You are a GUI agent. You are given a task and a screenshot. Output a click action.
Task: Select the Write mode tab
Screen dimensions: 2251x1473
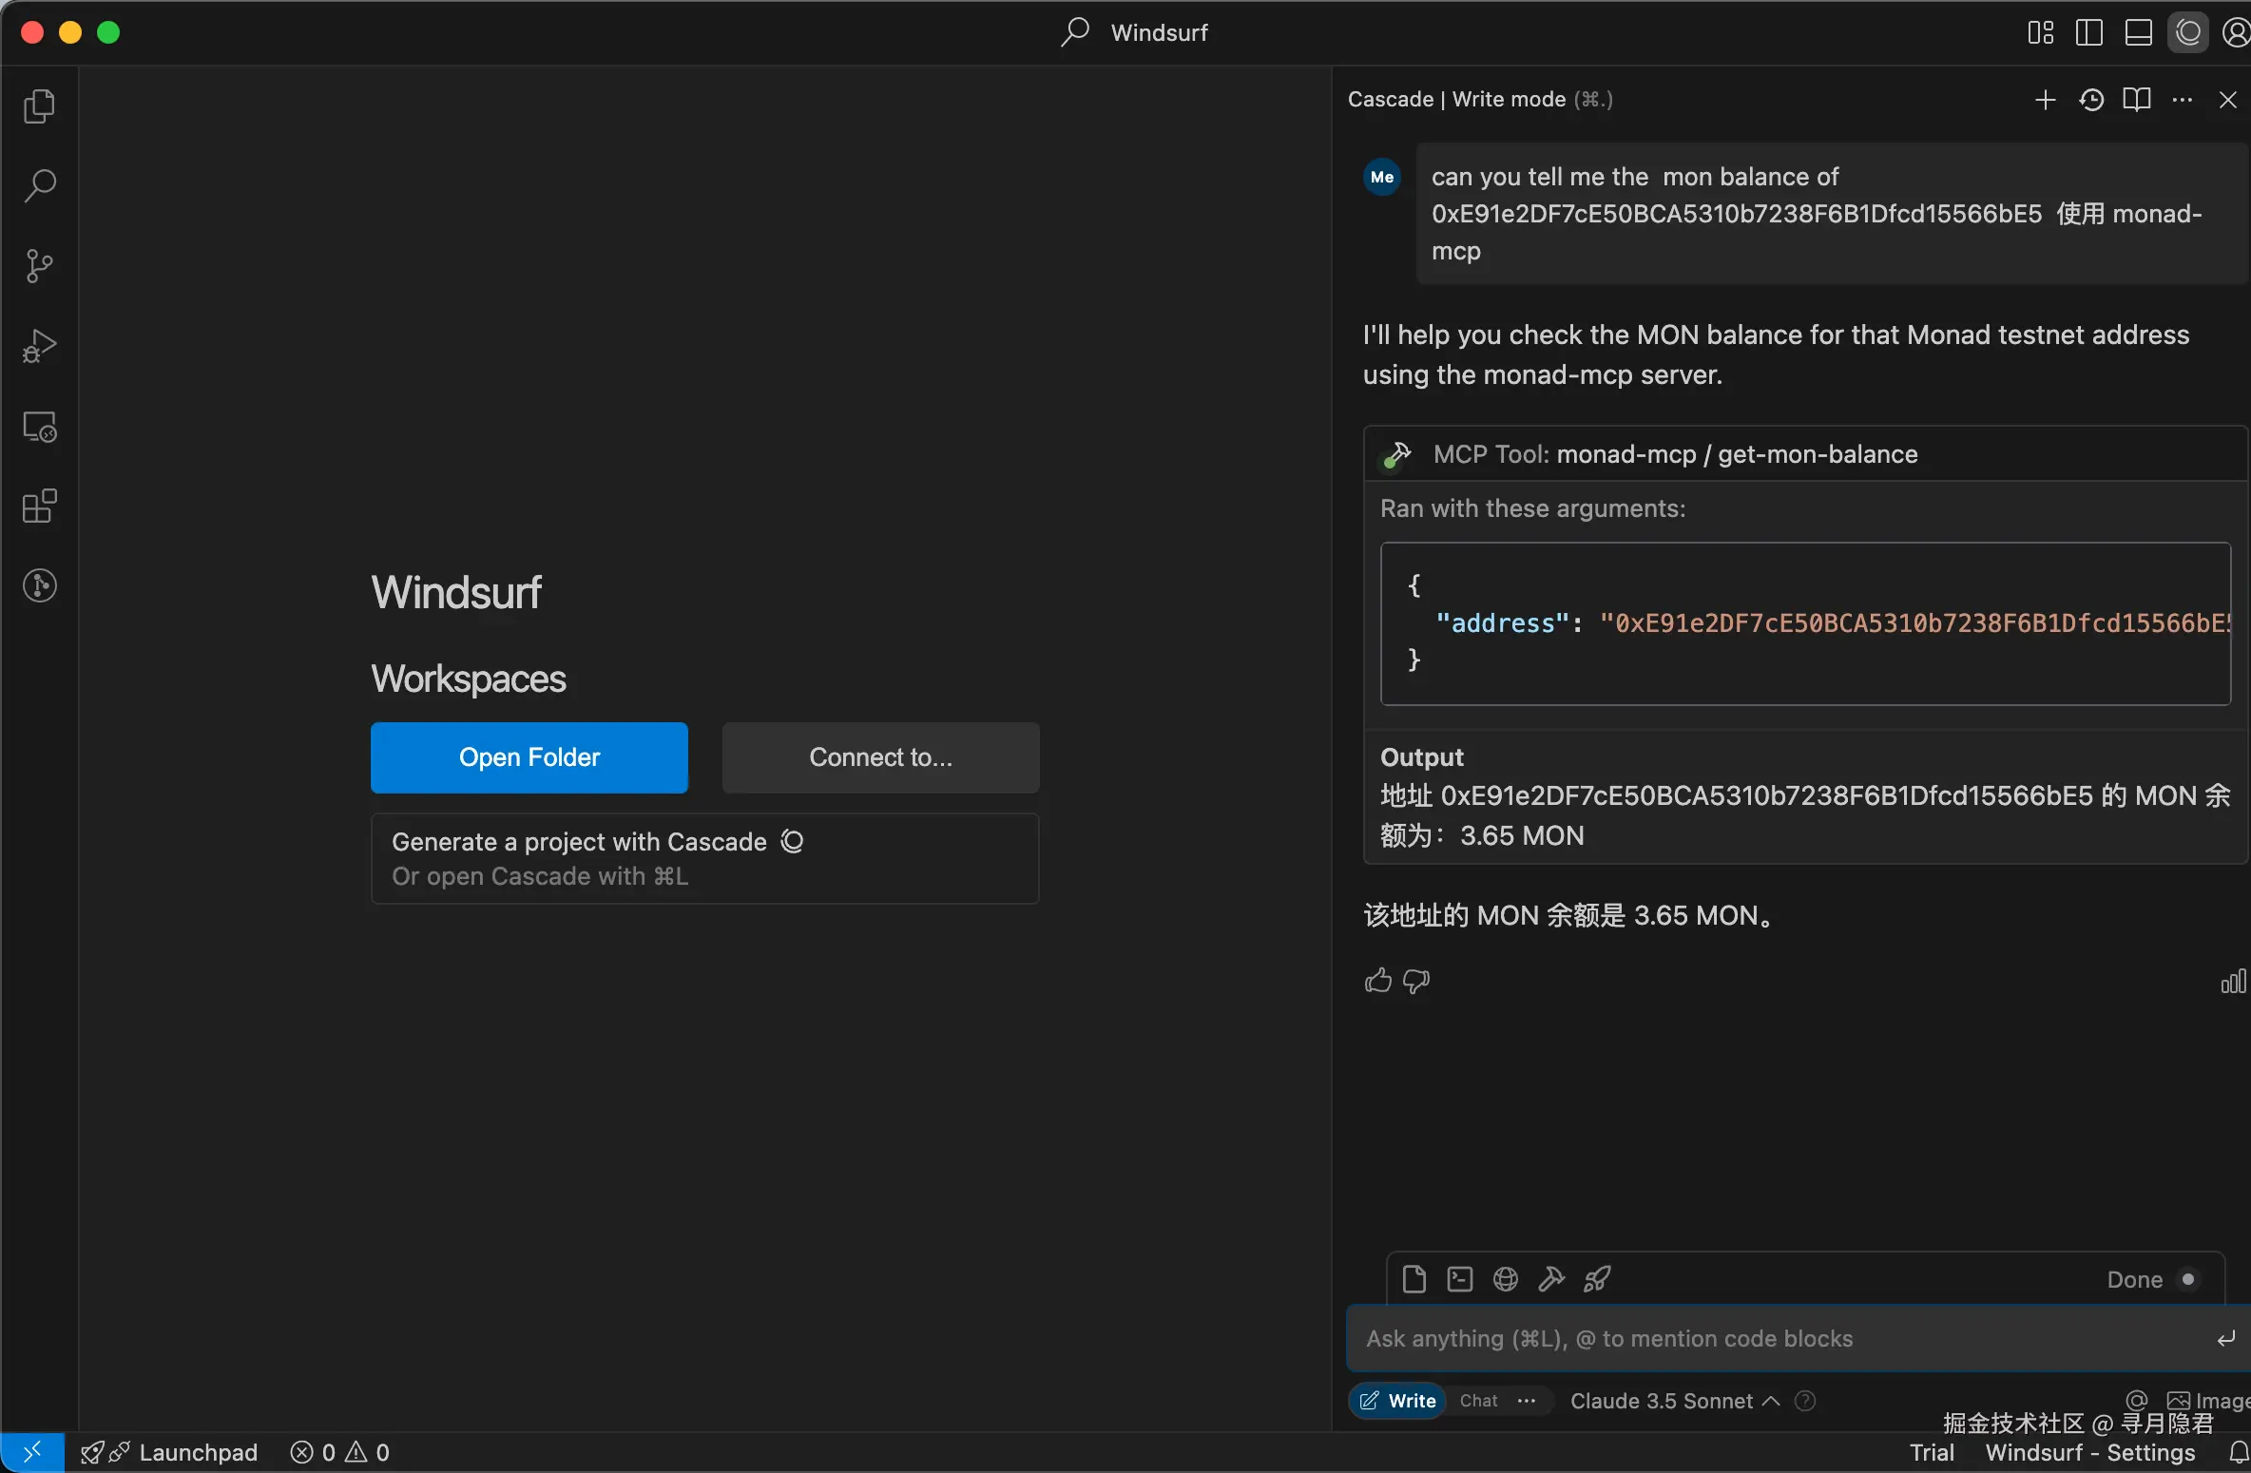1398,1401
